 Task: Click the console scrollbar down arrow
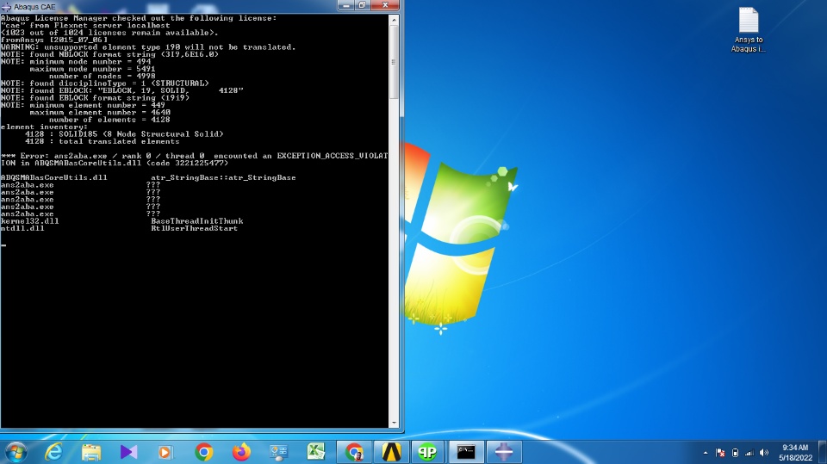(x=394, y=423)
